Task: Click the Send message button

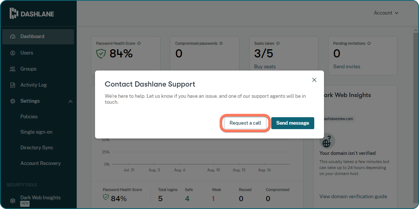Action: [x=293, y=123]
